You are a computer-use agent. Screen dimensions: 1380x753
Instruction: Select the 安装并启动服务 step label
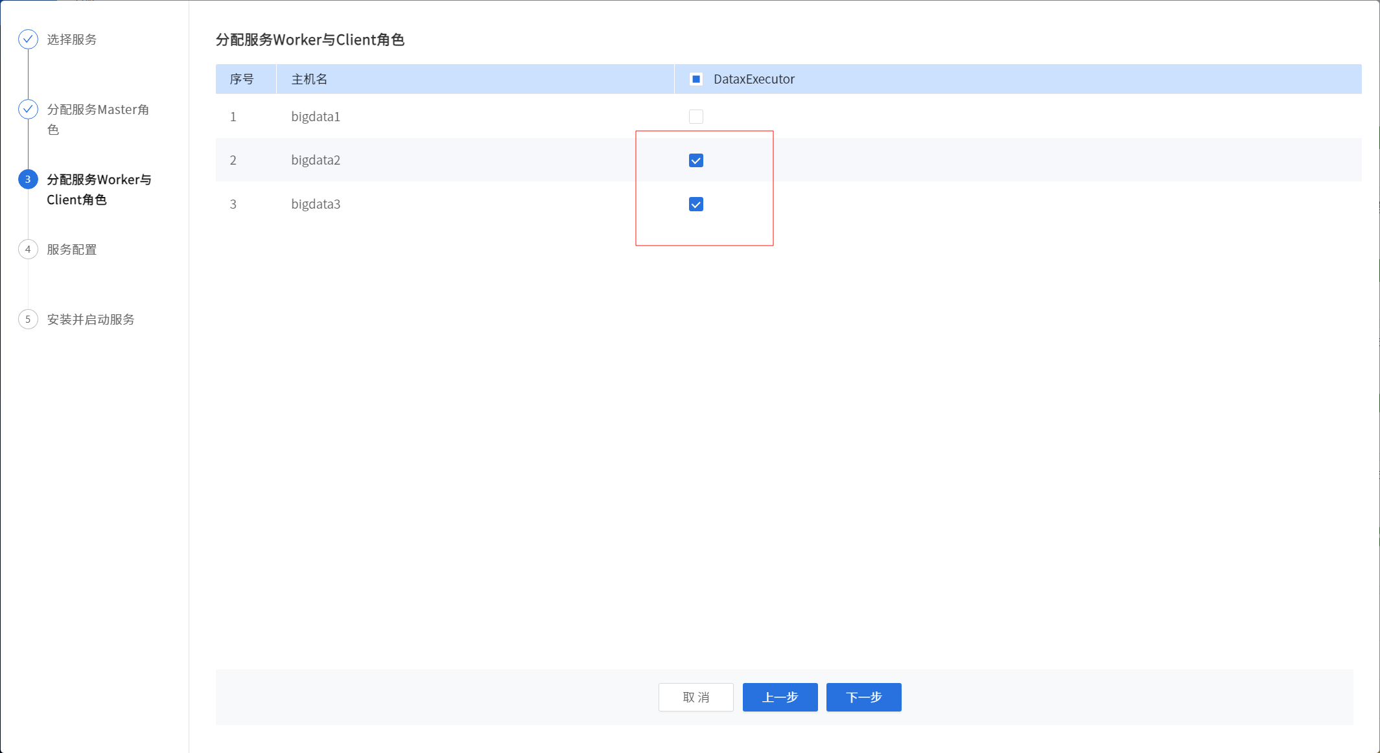pos(91,319)
